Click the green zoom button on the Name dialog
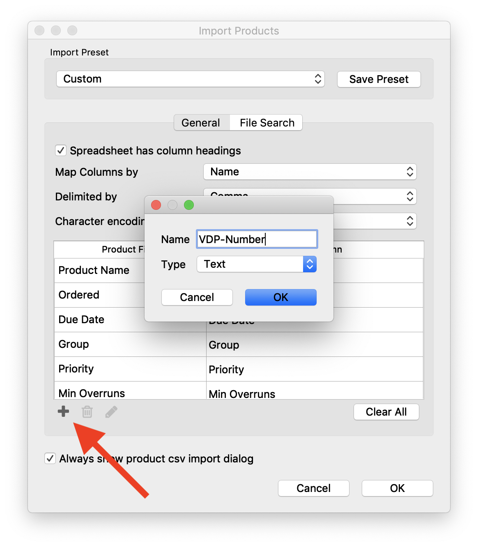The height and width of the screenshot is (547, 478). (189, 205)
